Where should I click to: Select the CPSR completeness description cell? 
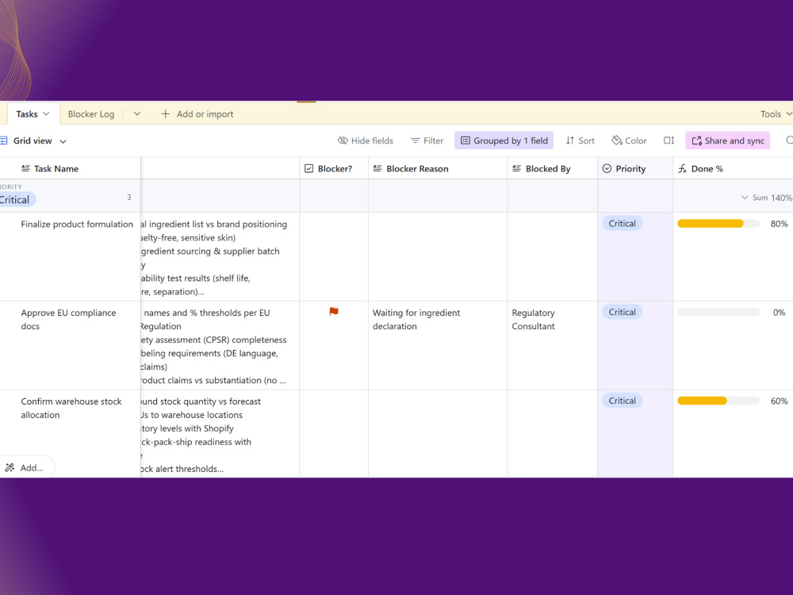[220, 345]
